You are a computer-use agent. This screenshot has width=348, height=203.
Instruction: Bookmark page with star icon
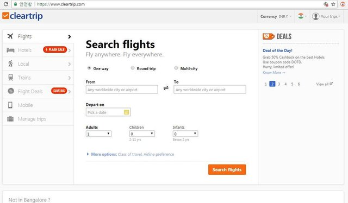[333, 4]
